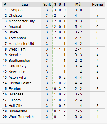Screen dimensions: 107x126
Task: Select Manchester City in the table
Action: click(x=22, y=21)
